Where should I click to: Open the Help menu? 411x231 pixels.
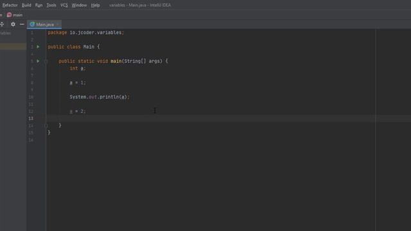pyautogui.click(x=96, y=5)
